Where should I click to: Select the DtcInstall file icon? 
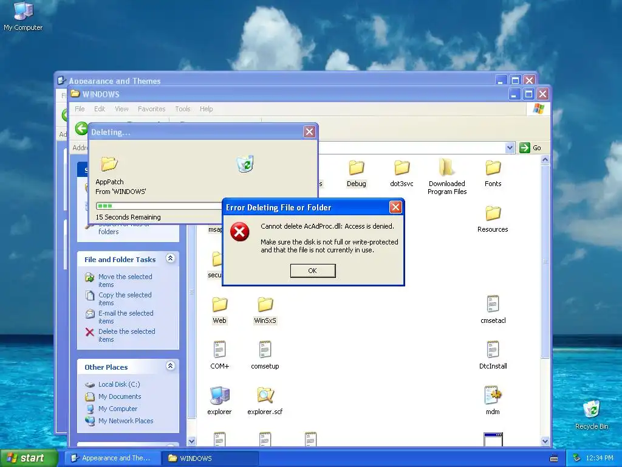(x=493, y=350)
